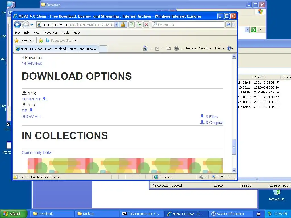Expand the address bar URL history dropdown
This screenshot has height=218, width=291.
coord(116,25)
